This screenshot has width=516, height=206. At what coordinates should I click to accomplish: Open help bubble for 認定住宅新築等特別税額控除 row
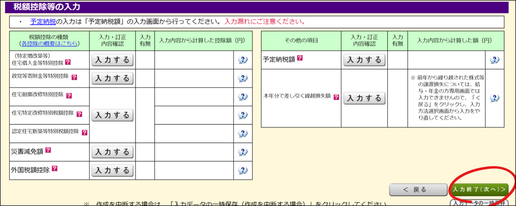(x=243, y=133)
